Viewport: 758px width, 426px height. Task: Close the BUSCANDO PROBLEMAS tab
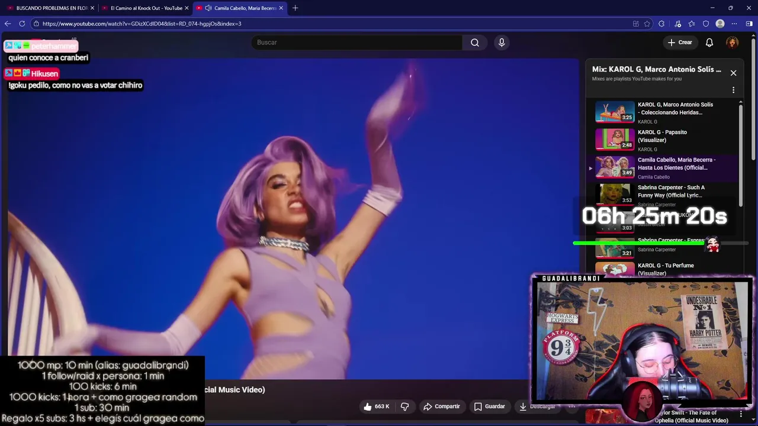tap(92, 8)
